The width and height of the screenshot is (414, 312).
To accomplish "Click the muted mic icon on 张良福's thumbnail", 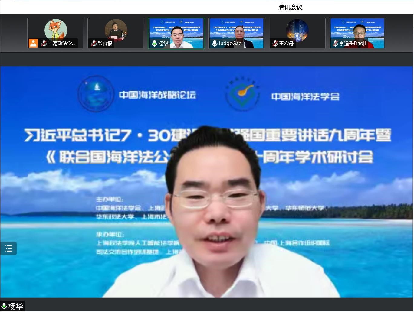I will pyautogui.click(x=94, y=43).
